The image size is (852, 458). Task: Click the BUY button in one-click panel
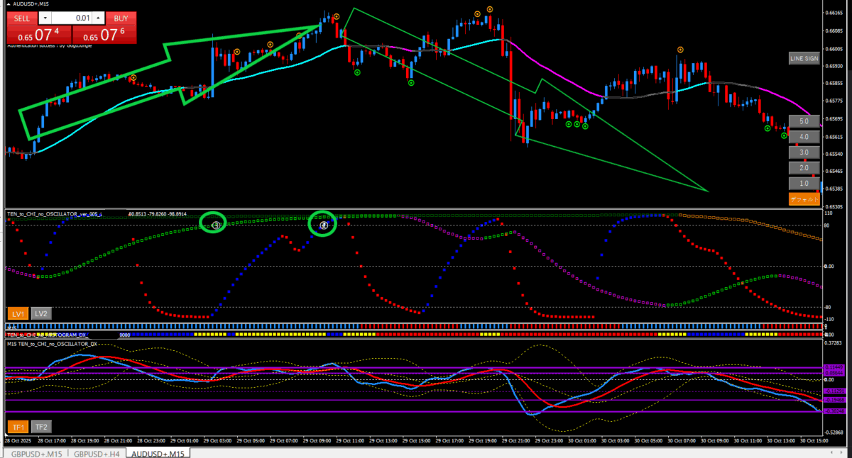[121, 18]
